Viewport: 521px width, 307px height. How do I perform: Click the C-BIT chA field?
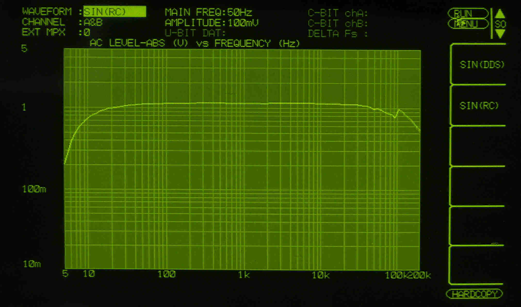(337, 13)
